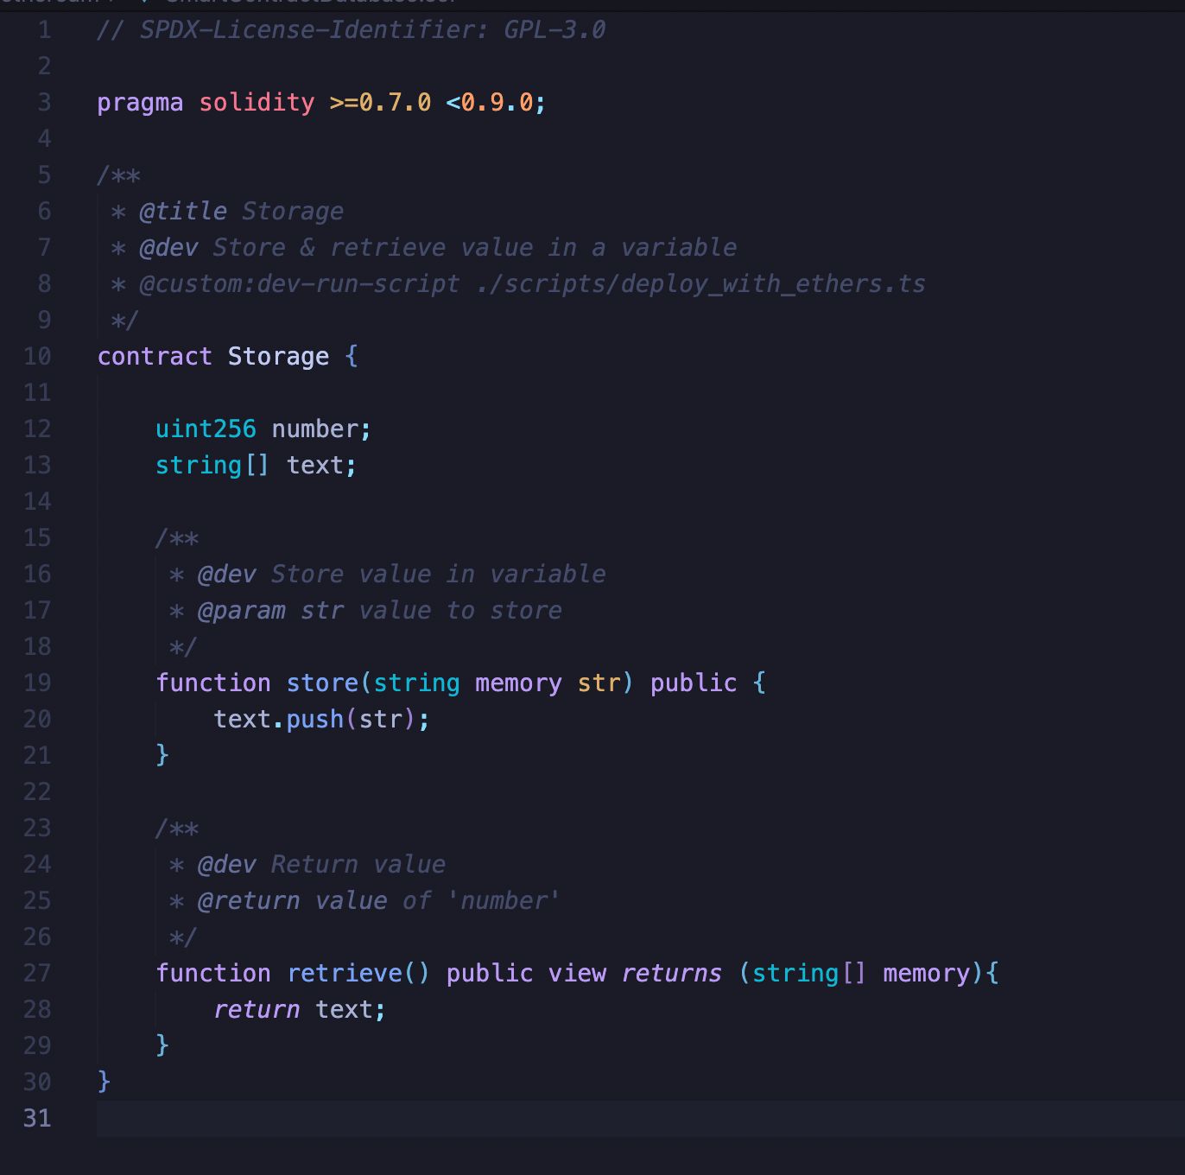
Task: Click 'GPL-3.0' in the license comment
Action: 554,30
